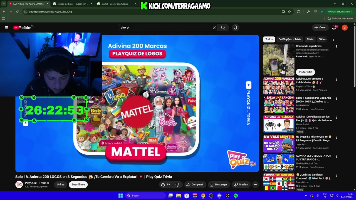View site information beside the URL

coord(25,12)
